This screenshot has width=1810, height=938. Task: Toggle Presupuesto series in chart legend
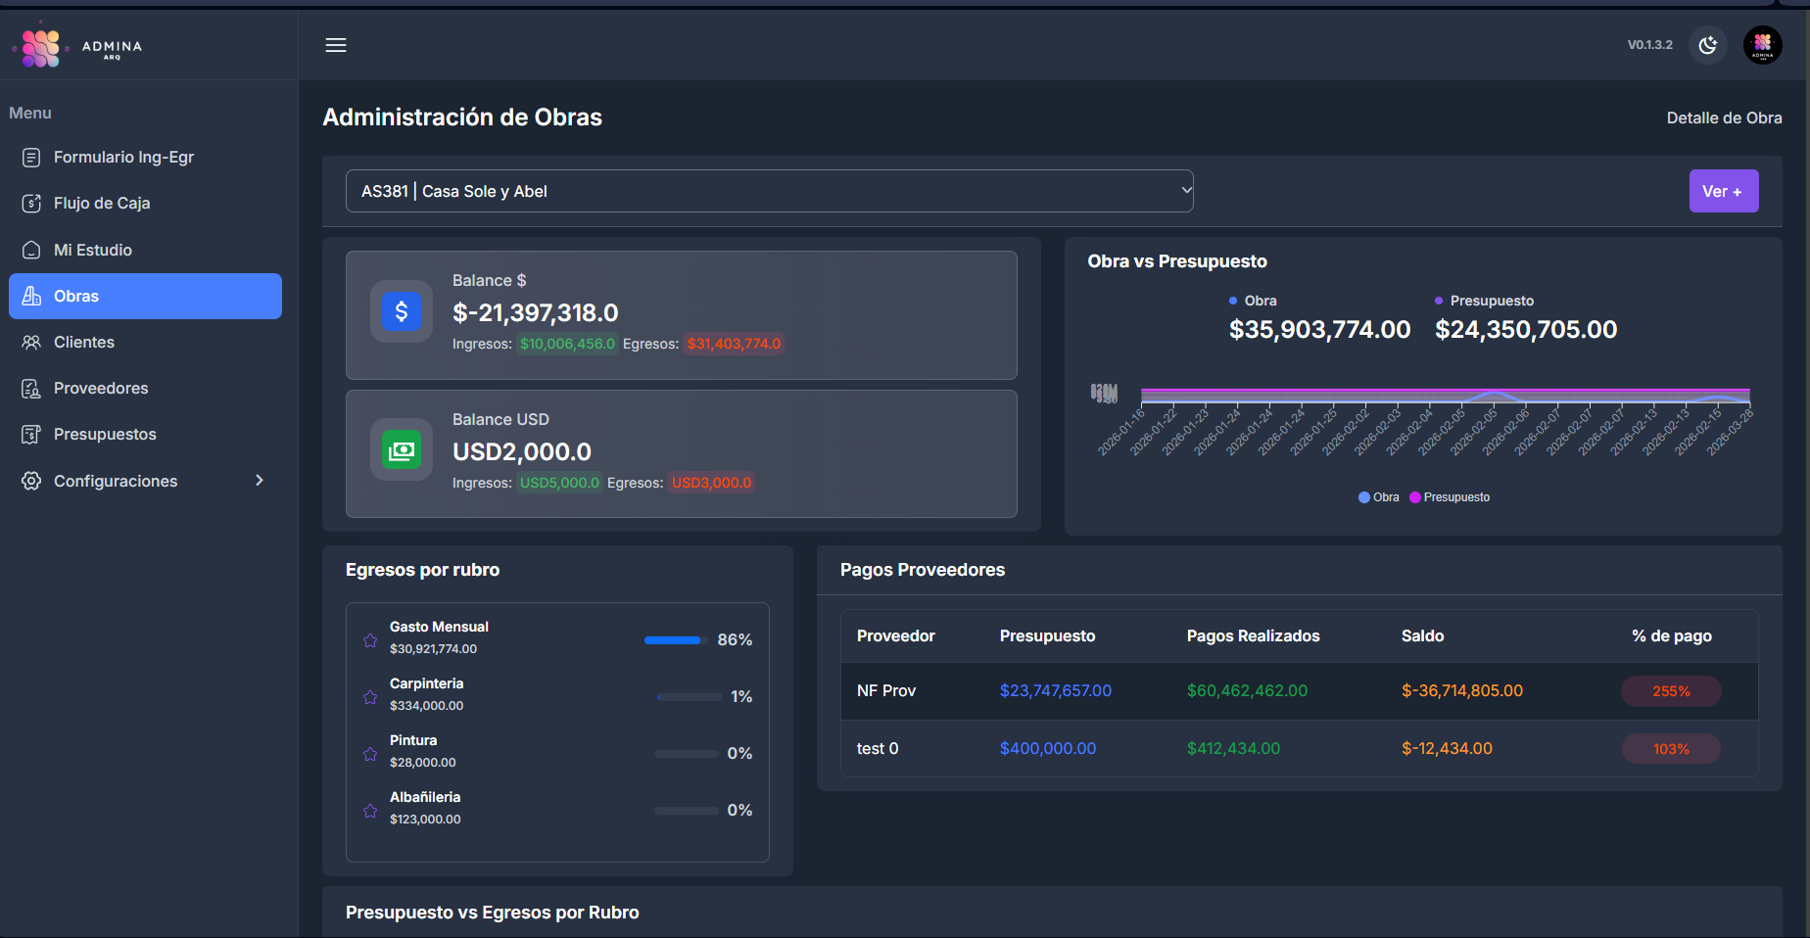tap(1450, 497)
